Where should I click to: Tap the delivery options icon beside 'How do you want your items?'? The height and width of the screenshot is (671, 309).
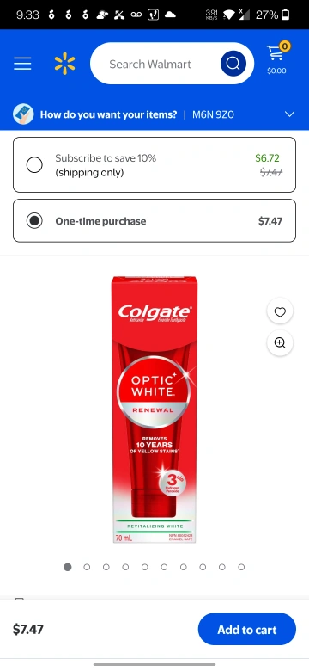pyautogui.click(x=23, y=114)
